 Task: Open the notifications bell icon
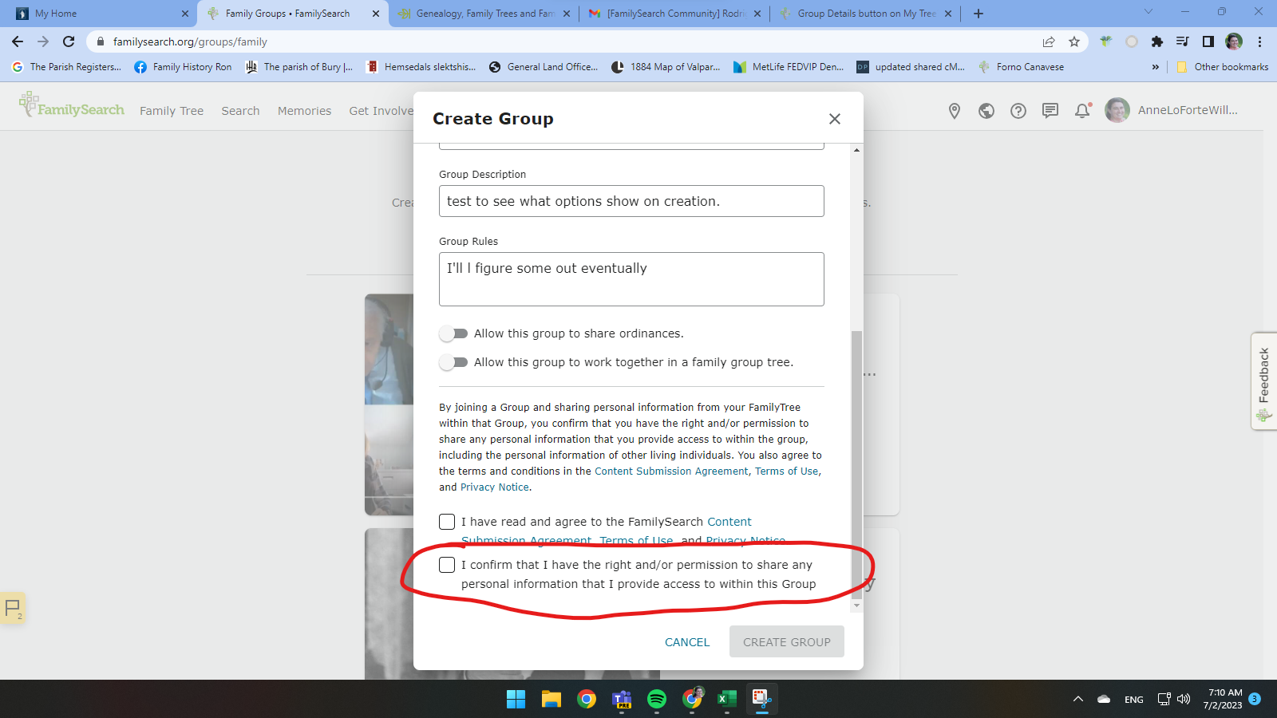[1082, 111]
